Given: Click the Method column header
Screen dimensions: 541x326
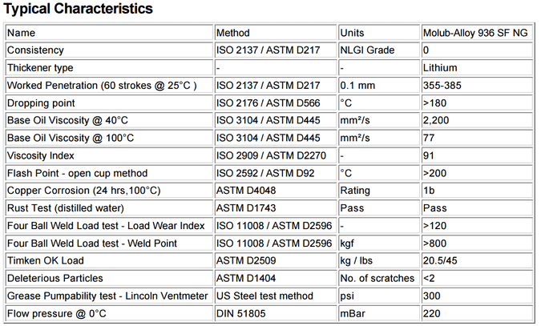Looking at the screenshot, I should 233,33.
